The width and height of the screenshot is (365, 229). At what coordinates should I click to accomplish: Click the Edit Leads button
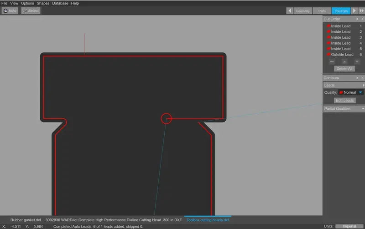(344, 101)
